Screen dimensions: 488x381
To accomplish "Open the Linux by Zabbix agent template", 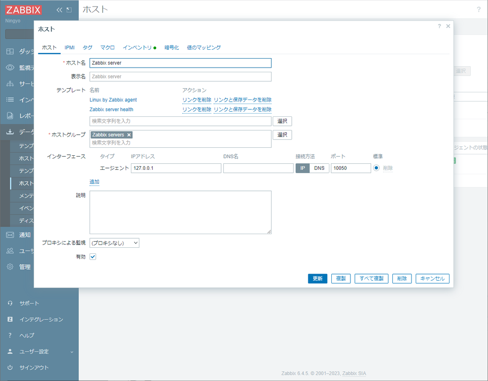I will pyautogui.click(x=113, y=100).
